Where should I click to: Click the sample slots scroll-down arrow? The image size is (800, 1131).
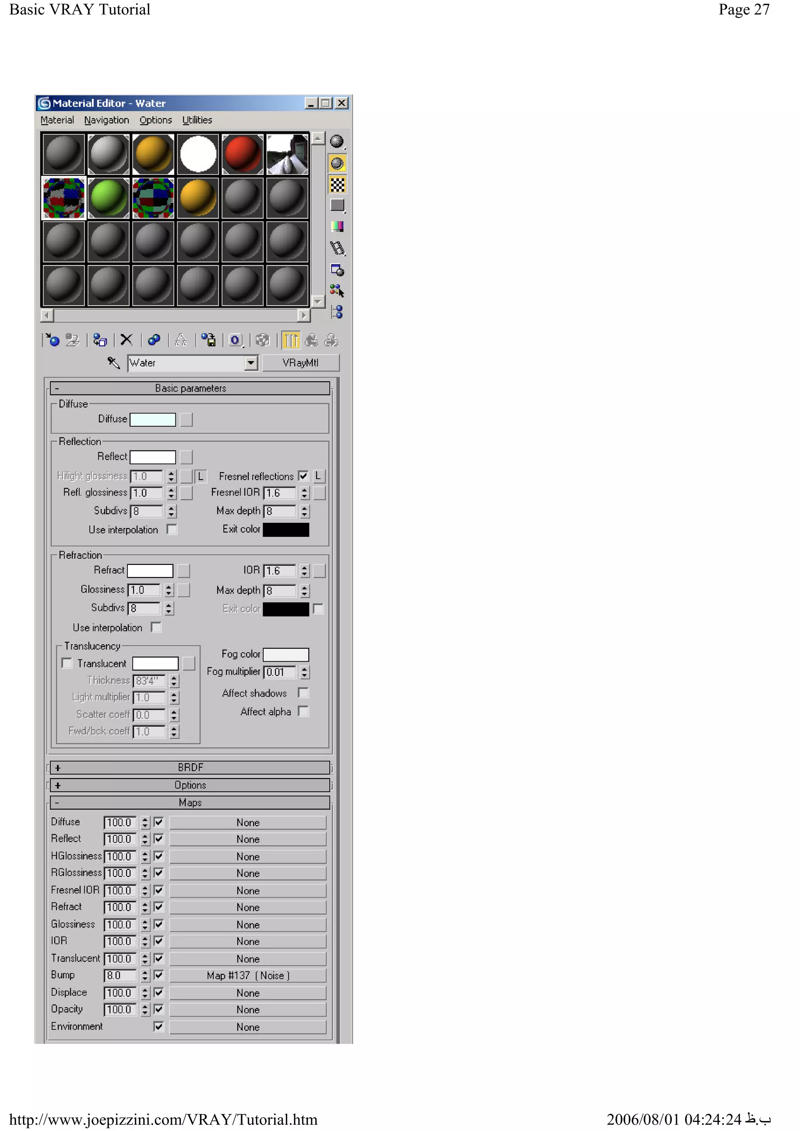point(318,302)
